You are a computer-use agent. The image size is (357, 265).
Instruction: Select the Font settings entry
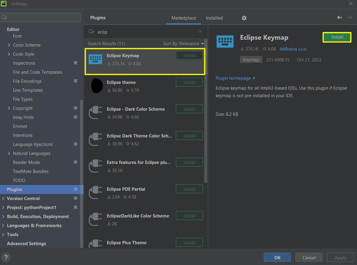click(17, 36)
